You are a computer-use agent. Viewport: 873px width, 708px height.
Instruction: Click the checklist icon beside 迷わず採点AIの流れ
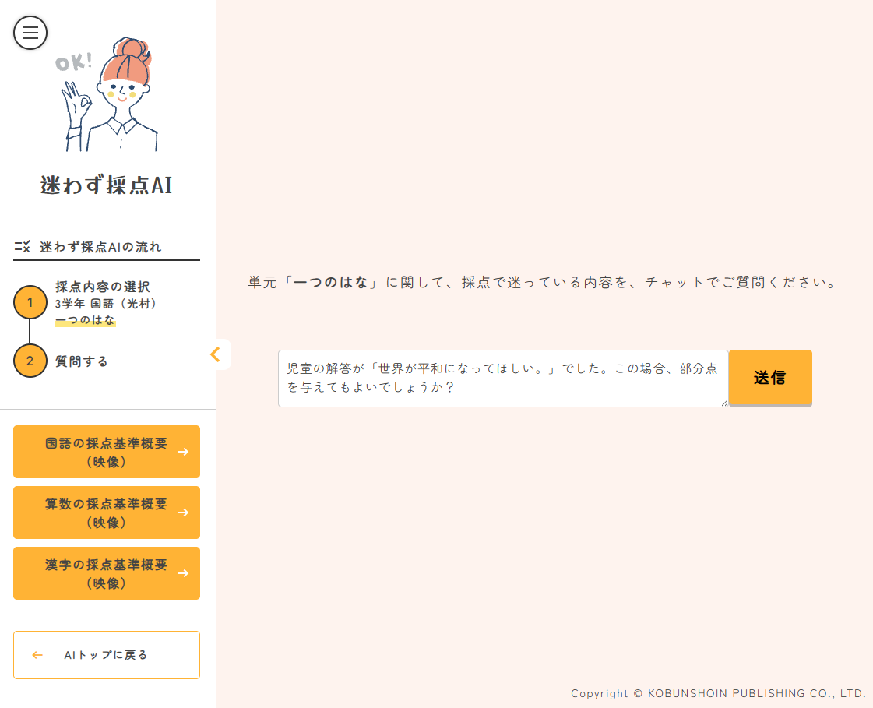(22, 247)
